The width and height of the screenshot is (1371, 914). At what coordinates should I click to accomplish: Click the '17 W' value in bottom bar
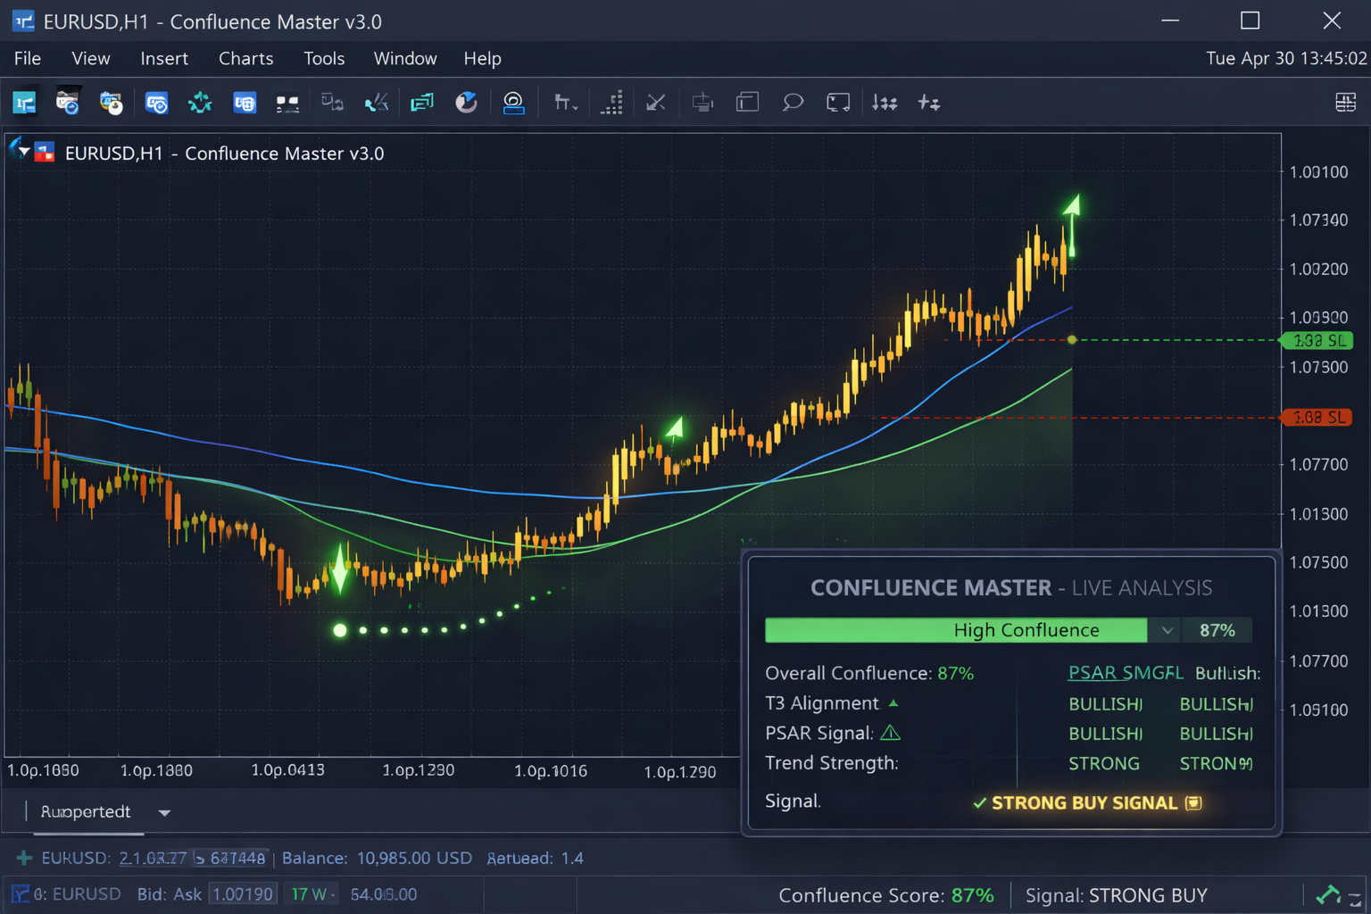coord(310,893)
